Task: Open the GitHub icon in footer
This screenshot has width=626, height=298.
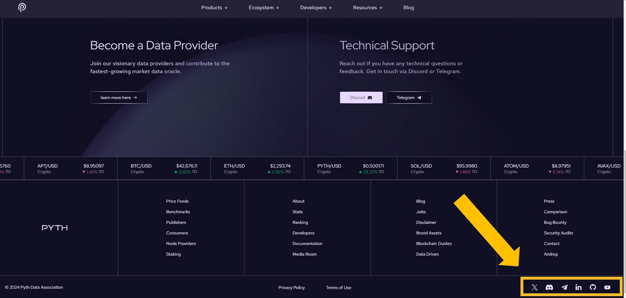Action: [x=593, y=287]
